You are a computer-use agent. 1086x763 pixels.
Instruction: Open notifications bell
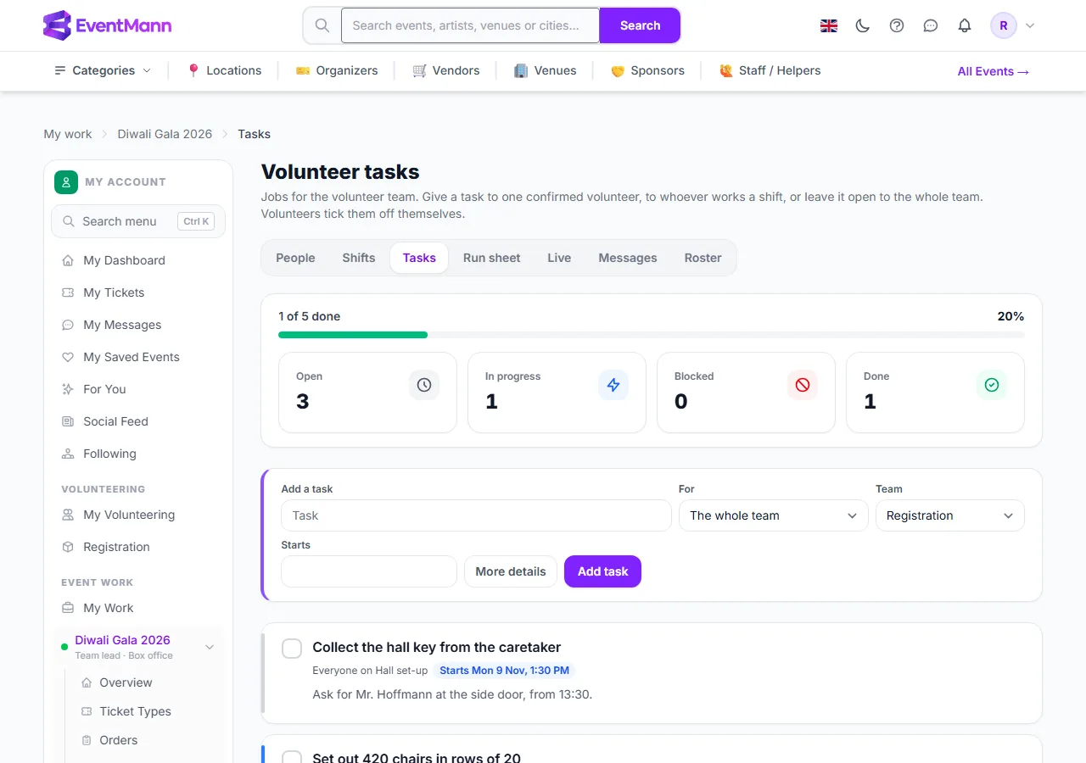965,25
